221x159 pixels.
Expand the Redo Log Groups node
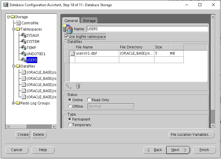[x=14, y=103]
